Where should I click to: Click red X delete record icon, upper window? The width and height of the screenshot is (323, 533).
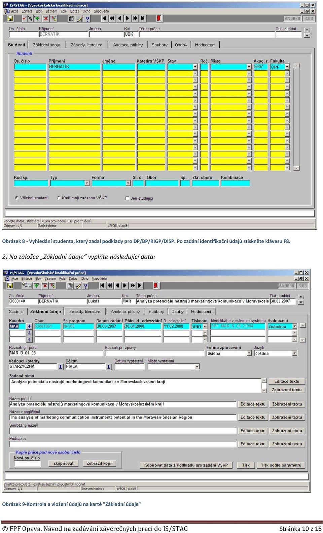click(x=46, y=19)
